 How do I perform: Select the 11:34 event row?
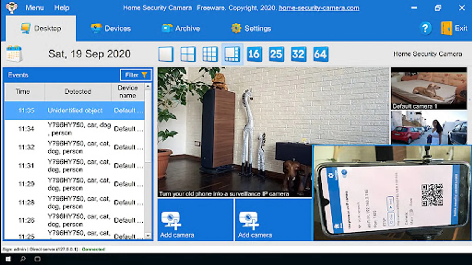74,129
